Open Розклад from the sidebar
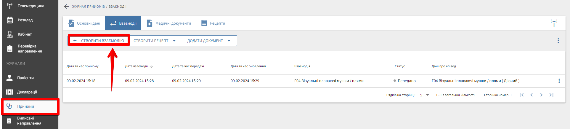 tap(25, 20)
